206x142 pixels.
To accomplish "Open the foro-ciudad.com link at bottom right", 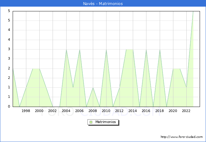I will (x=182, y=137).
